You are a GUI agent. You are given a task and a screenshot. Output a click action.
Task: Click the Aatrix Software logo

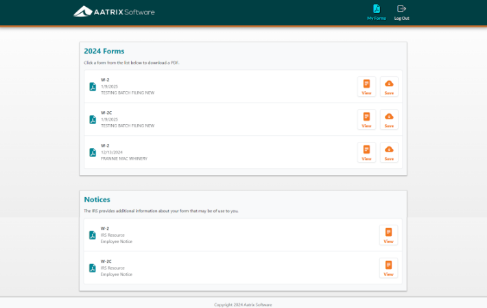point(115,12)
